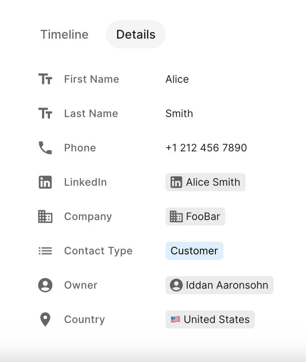Select the person avatar icon next to Owner

click(x=44, y=285)
